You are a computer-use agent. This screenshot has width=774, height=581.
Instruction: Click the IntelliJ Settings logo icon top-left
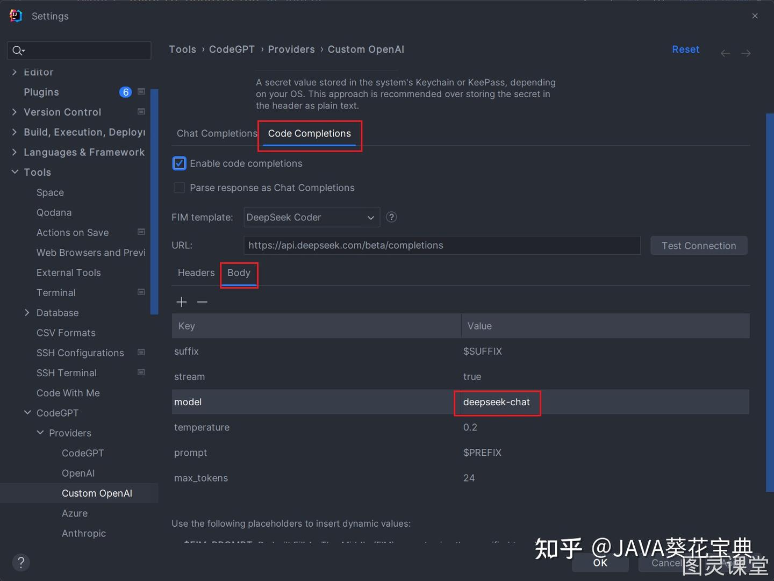16,16
